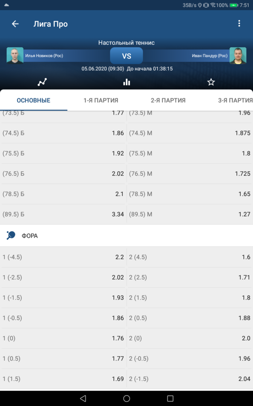Open Илья Новиков player photo

point(15,55)
